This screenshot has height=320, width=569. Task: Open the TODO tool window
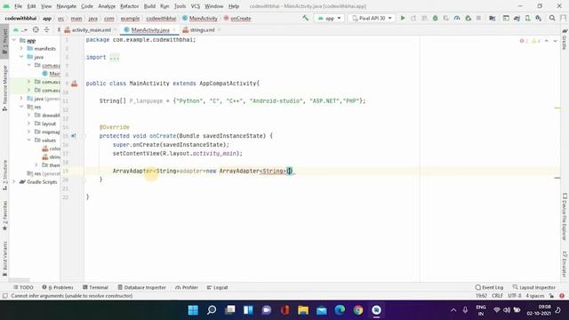pyautogui.click(x=23, y=287)
